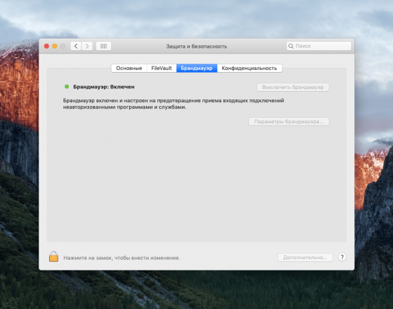Open the Конфиденциальность tab
Image resolution: width=393 pixels, height=309 pixels.
point(250,68)
